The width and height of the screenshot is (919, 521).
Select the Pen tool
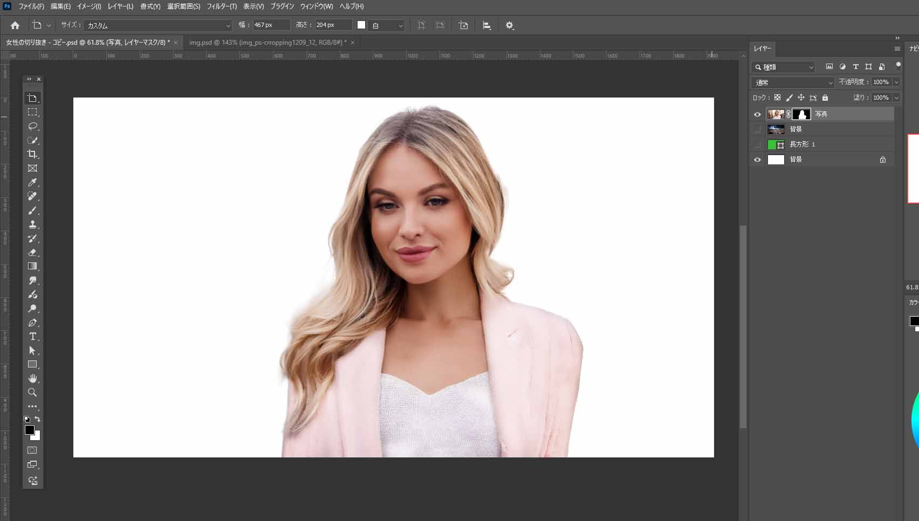32,323
